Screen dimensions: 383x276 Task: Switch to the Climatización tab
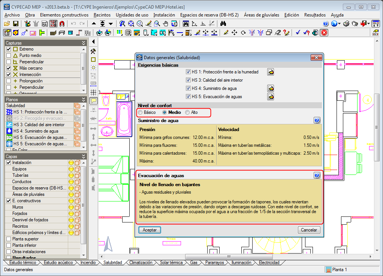point(141,263)
